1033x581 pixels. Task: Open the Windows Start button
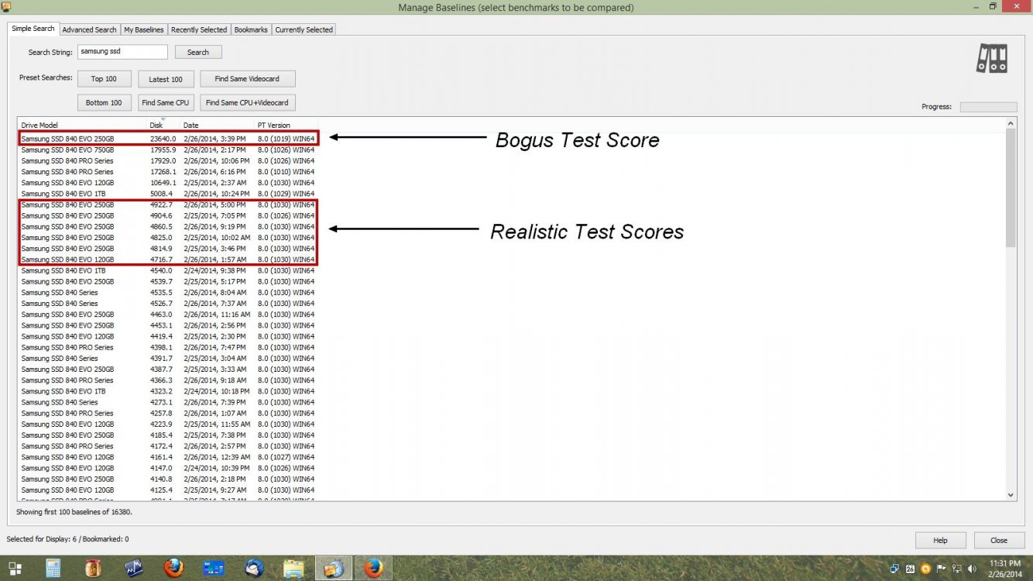tap(15, 568)
